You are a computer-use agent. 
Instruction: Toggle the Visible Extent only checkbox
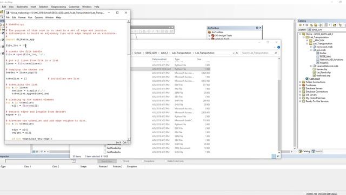(x=166, y=161)
